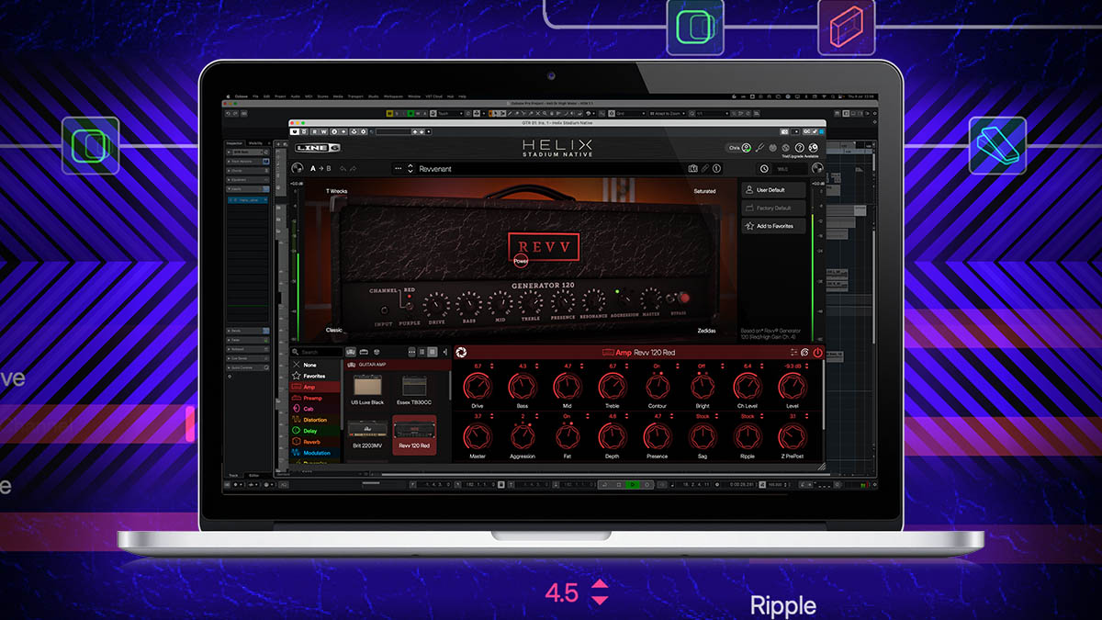1102x620 pixels.
Task: Adjust the Sag knob
Action: coord(703,437)
